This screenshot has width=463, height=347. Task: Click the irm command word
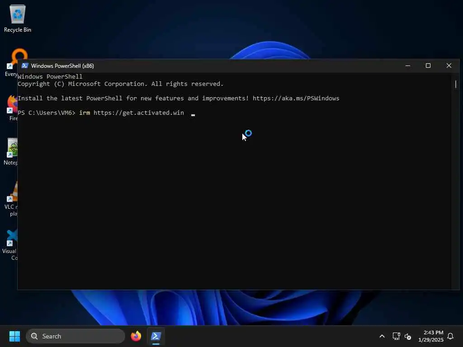click(x=85, y=113)
